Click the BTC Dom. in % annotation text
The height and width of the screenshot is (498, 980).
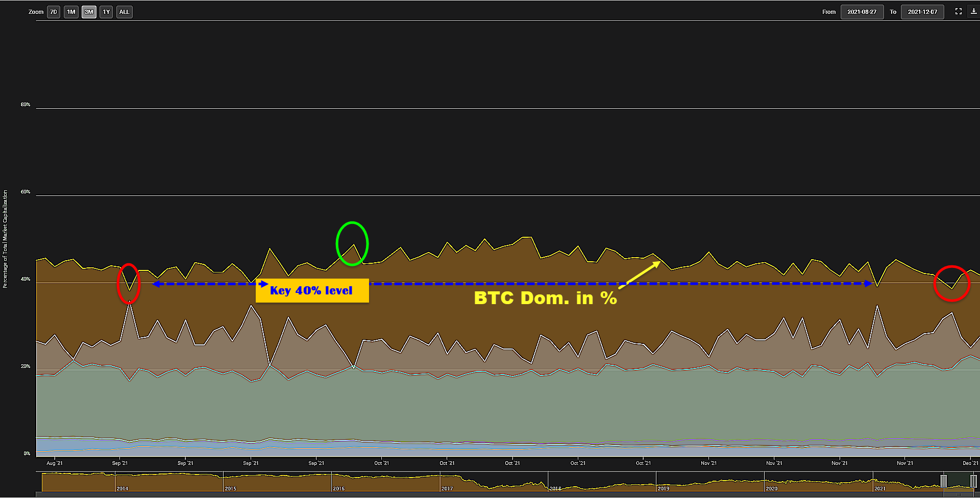point(545,298)
